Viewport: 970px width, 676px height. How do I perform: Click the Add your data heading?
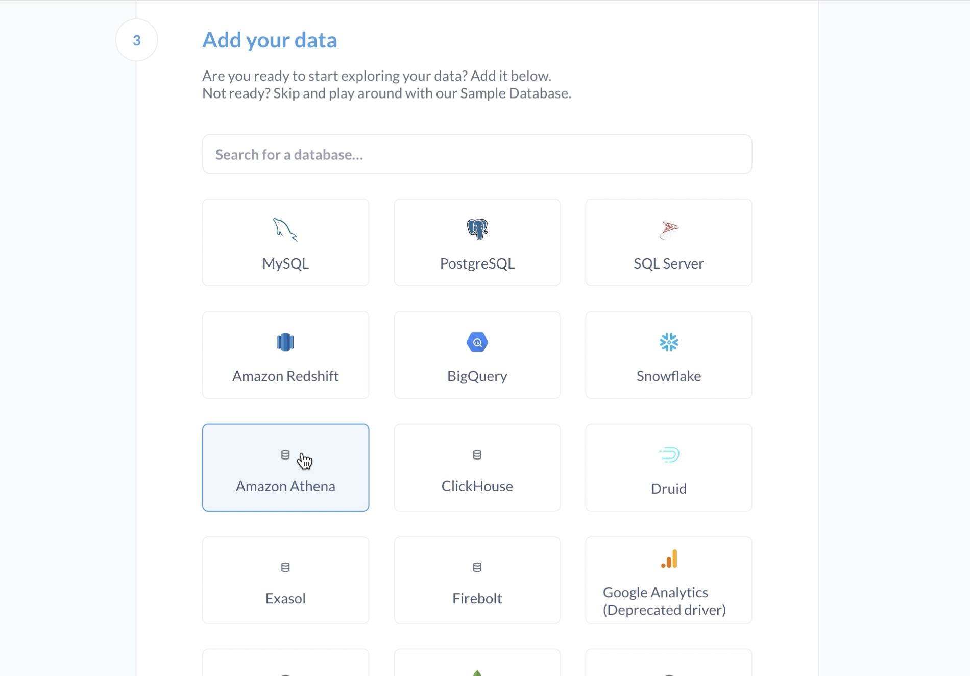pyautogui.click(x=270, y=40)
